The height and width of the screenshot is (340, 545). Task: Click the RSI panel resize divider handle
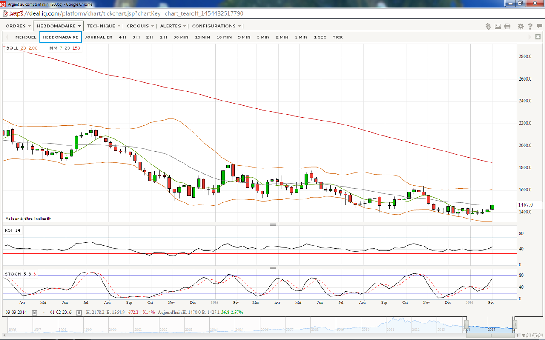273,225
